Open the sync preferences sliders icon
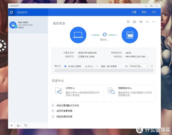The image size is (172, 135). [x=141, y=22]
